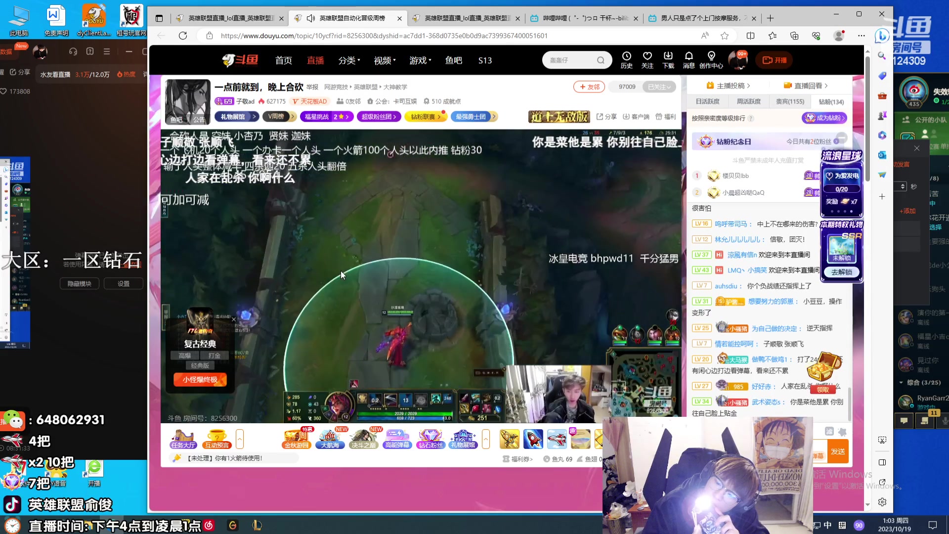
Task: Open the 创作中心 lightbulb icon
Action: pos(711,60)
